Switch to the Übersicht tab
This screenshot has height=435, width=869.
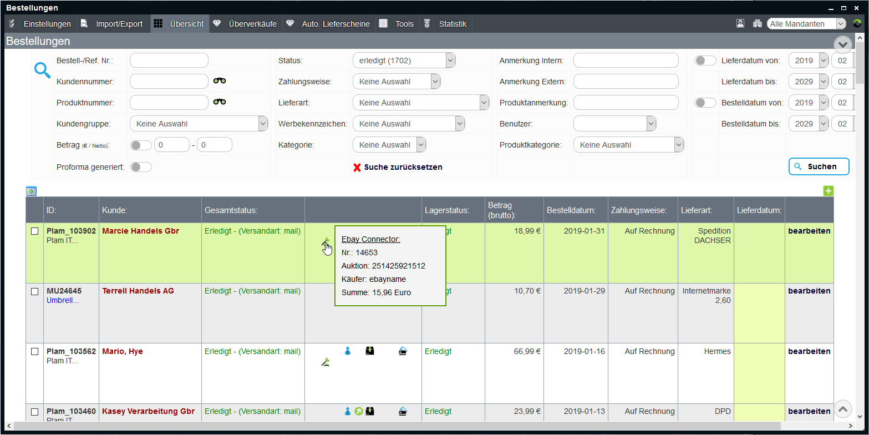[x=180, y=24]
